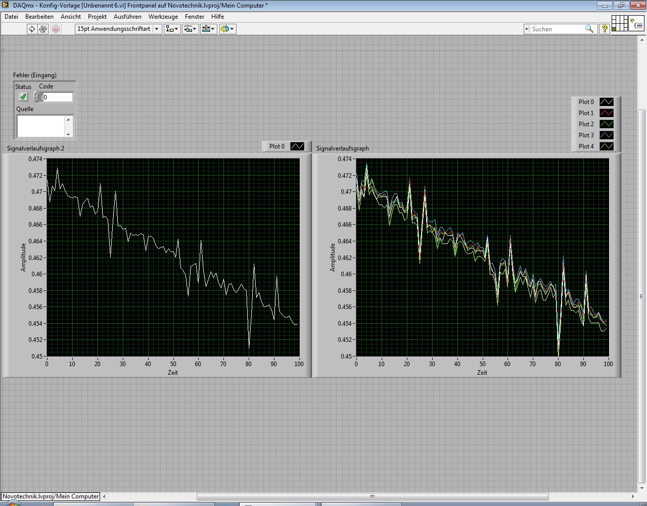Open the Ansicht menu
647x506 pixels.
71,17
